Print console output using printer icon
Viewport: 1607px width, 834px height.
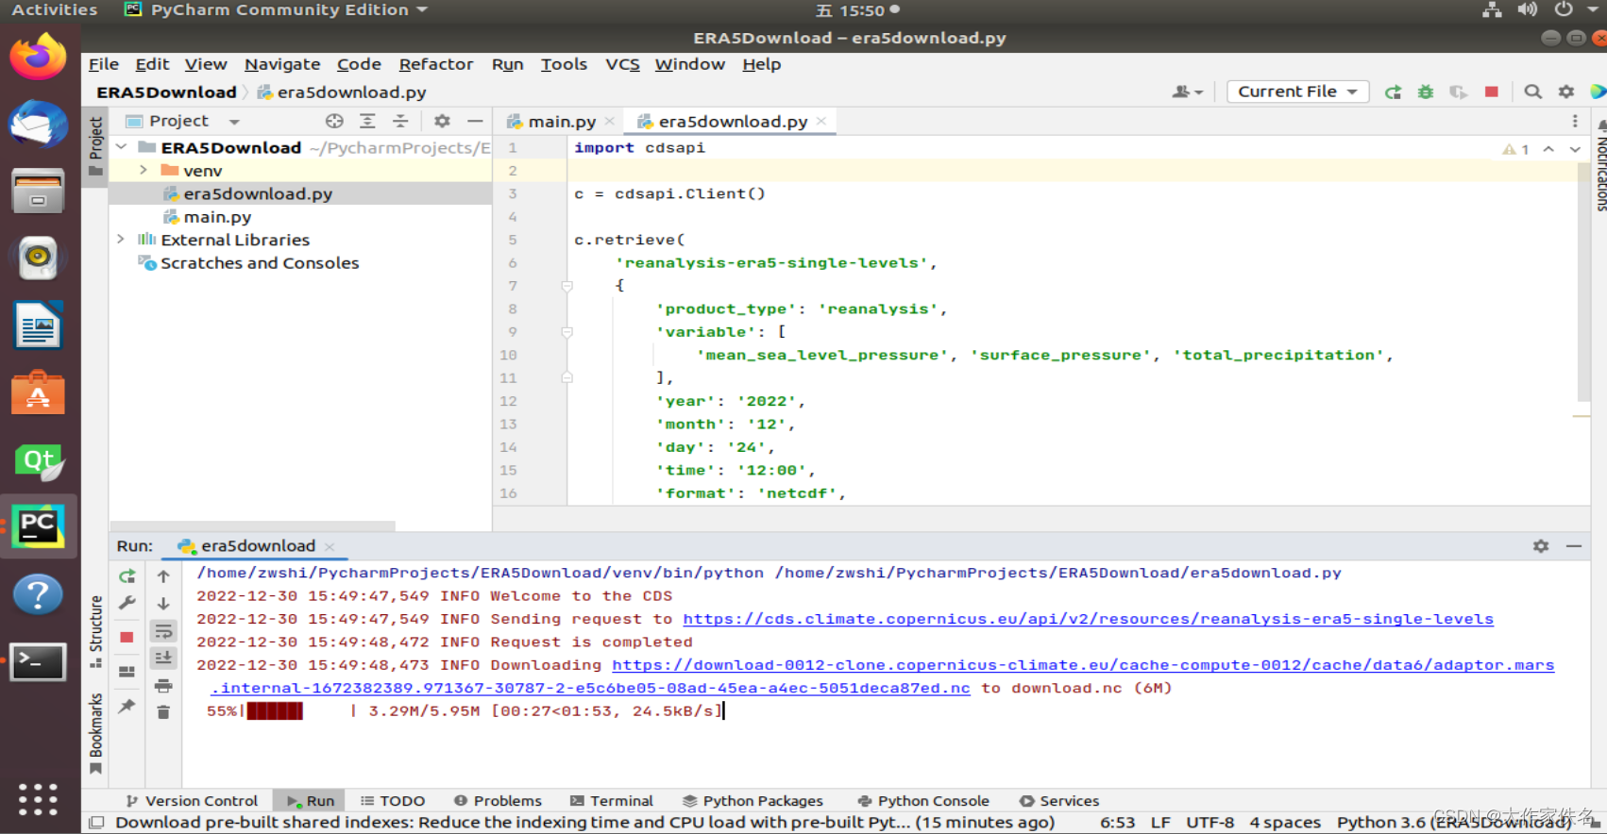(x=163, y=685)
